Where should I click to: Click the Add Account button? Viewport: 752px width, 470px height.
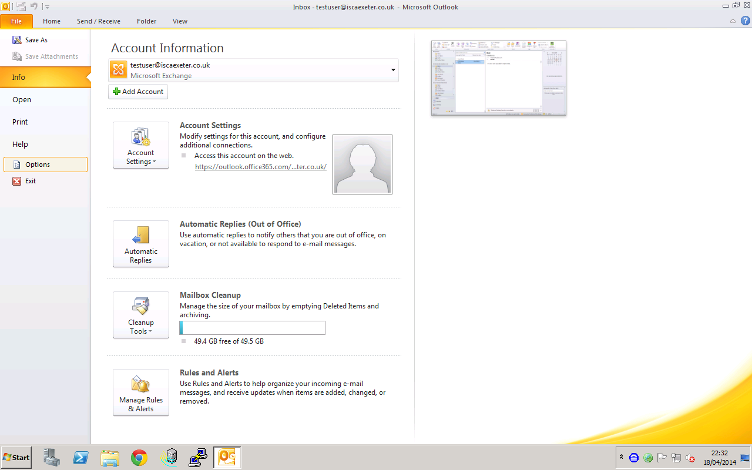pyautogui.click(x=138, y=92)
